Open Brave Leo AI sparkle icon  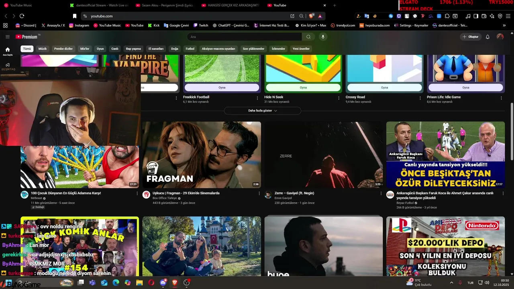(492, 16)
